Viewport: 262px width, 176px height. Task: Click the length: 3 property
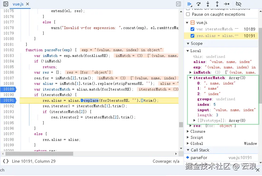click(208, 115)
